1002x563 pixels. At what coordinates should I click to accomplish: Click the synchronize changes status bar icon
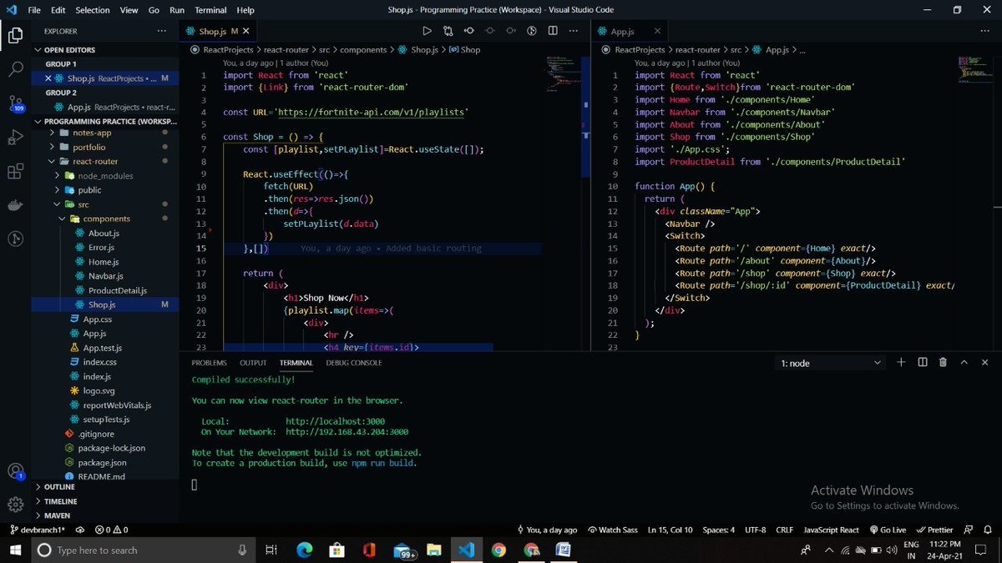pyautogui.click(x=80, y=530)
